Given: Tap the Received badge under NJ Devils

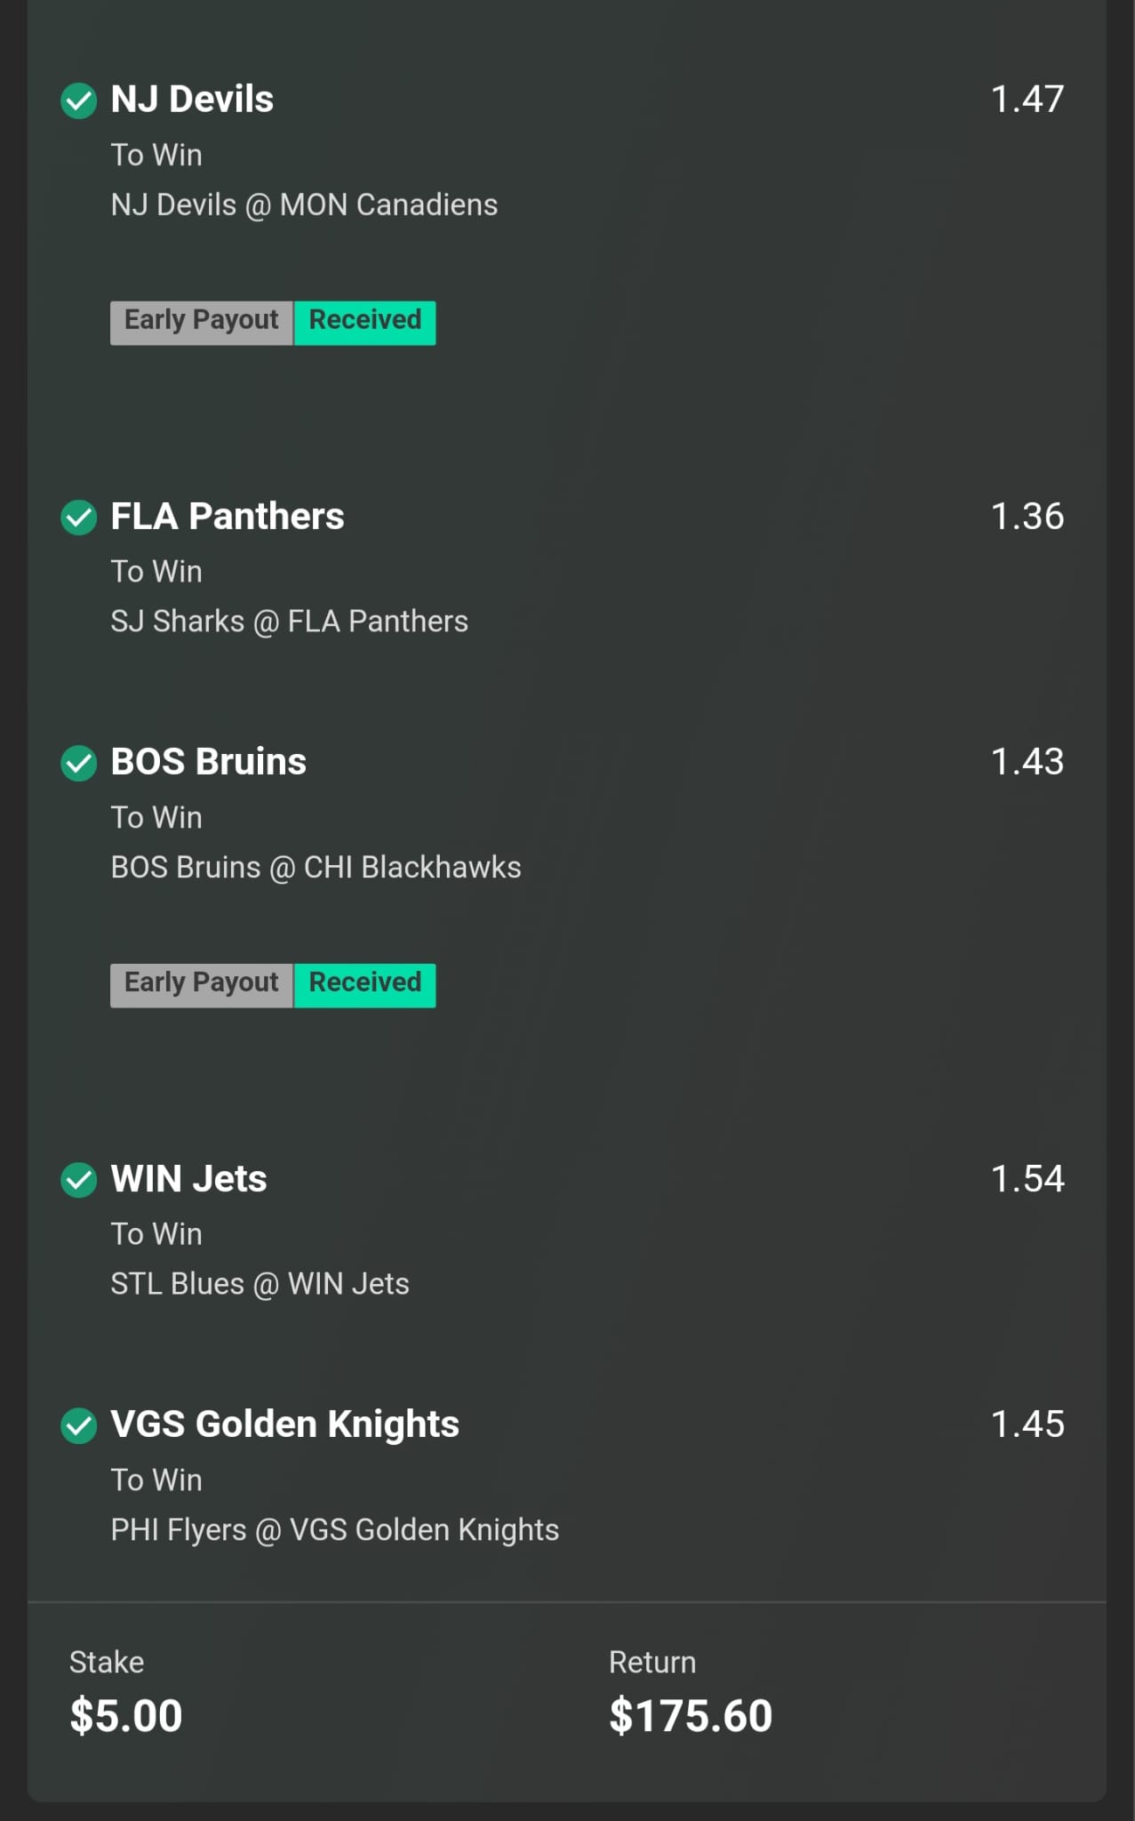Looking at the screenshot, I should pos(364,323).
